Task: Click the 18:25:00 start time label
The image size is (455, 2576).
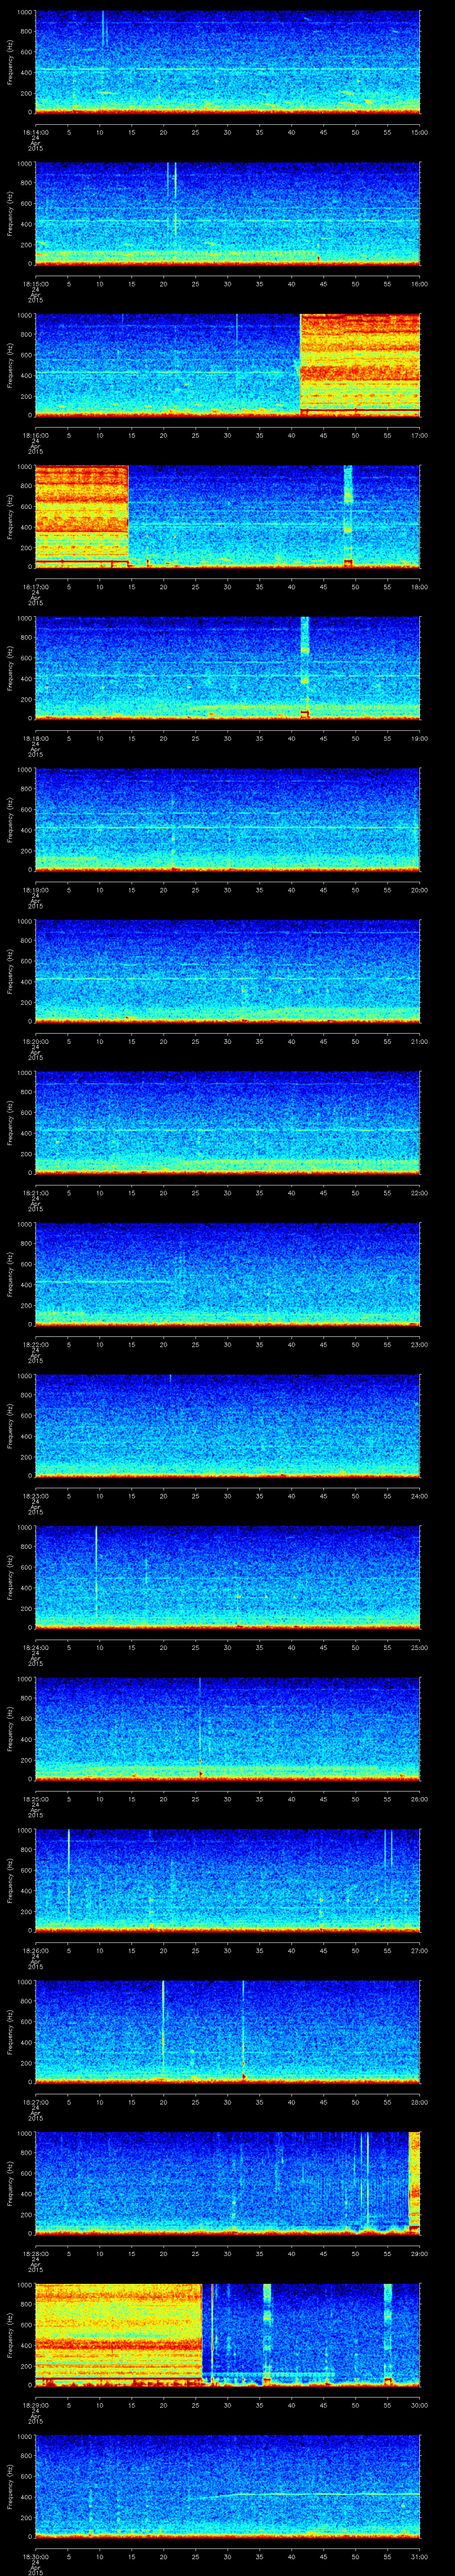Action: coord(35,1799)
